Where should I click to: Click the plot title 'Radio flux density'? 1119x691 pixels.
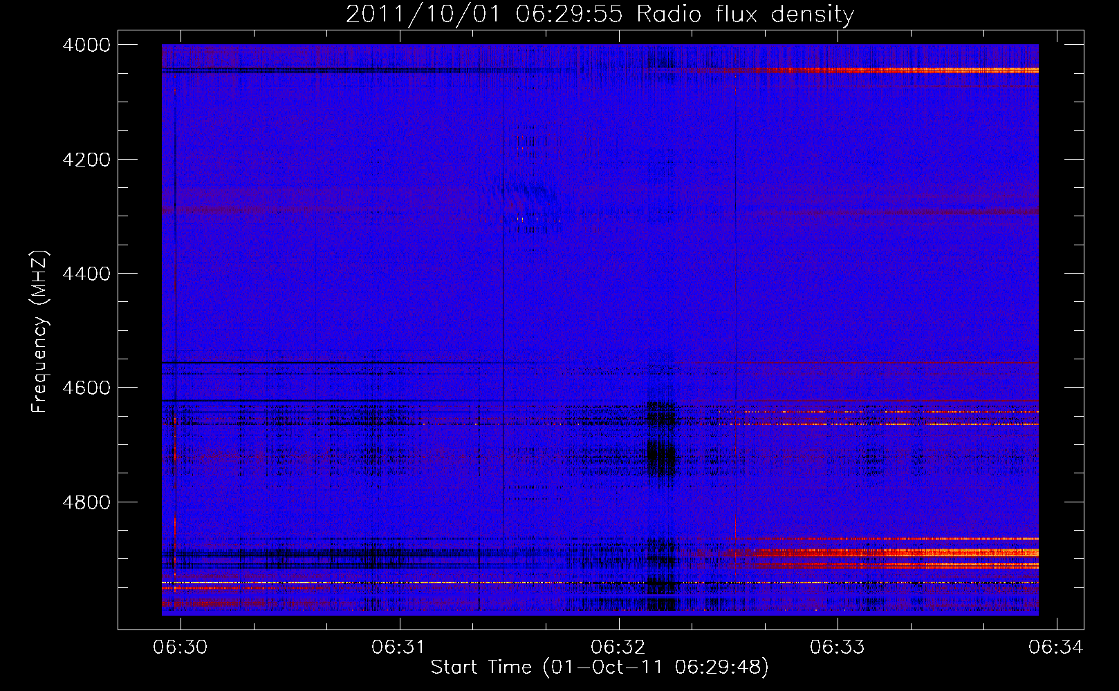tap(746, 15)
